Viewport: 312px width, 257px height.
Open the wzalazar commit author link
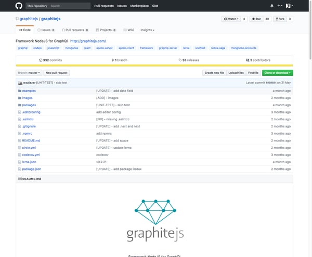pos(29,83)
